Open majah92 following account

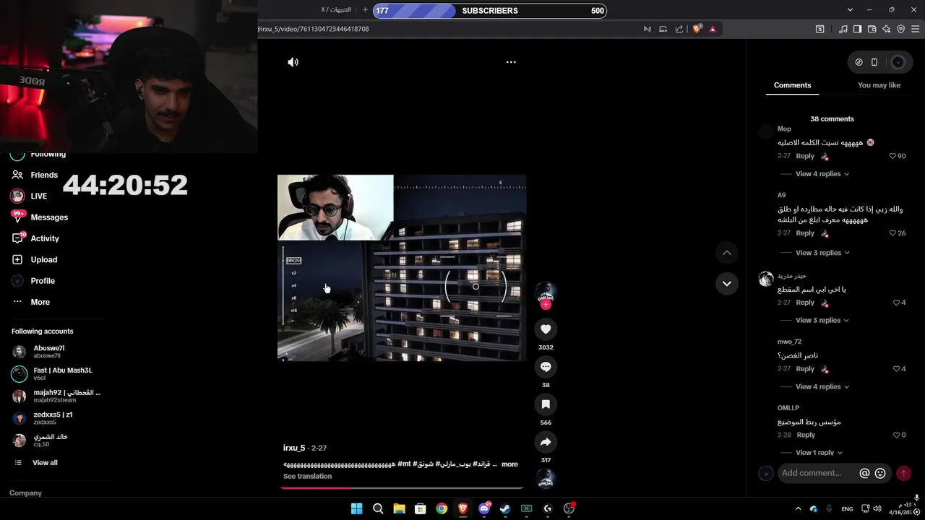pyautogui.click(x=56, y=396)
